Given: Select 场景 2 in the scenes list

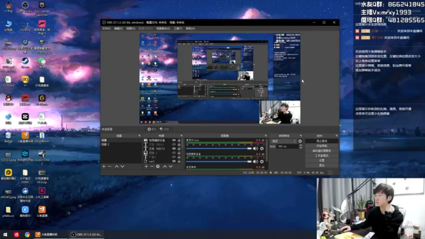Looking at the screenshot, I should (x=121, y=144).
